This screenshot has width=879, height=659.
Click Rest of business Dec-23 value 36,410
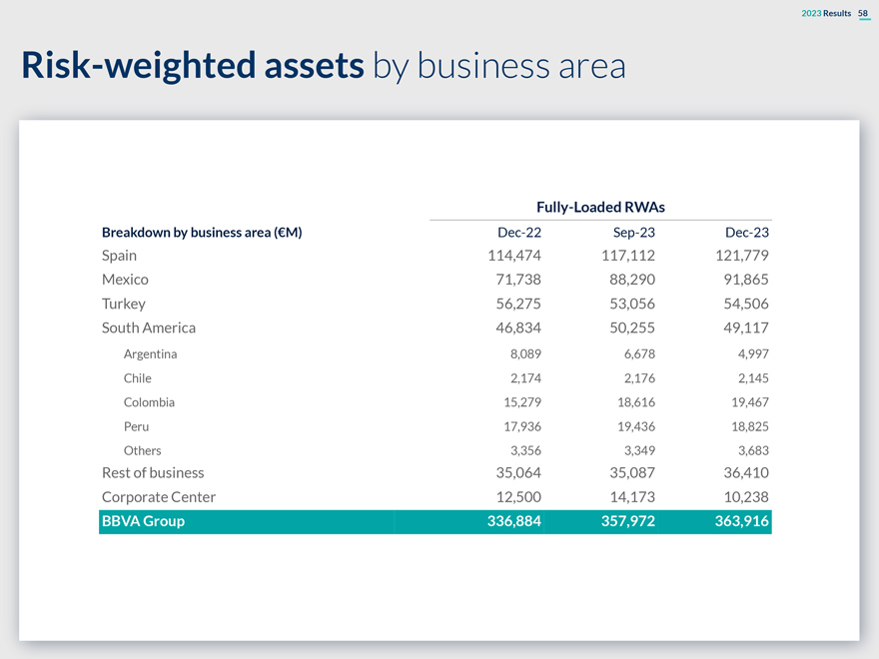(x=745, y=473)
